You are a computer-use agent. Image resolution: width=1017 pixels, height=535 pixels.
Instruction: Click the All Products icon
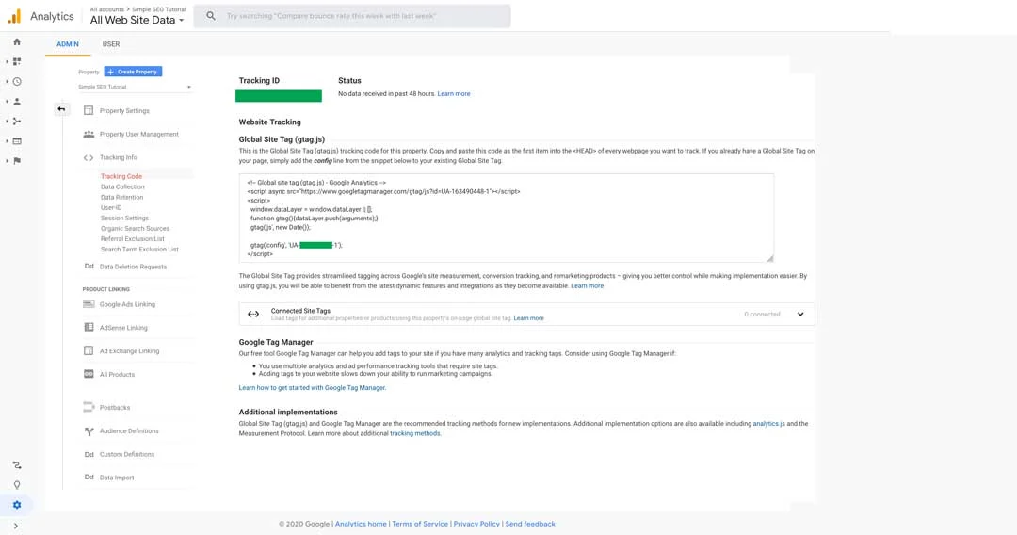89,374
